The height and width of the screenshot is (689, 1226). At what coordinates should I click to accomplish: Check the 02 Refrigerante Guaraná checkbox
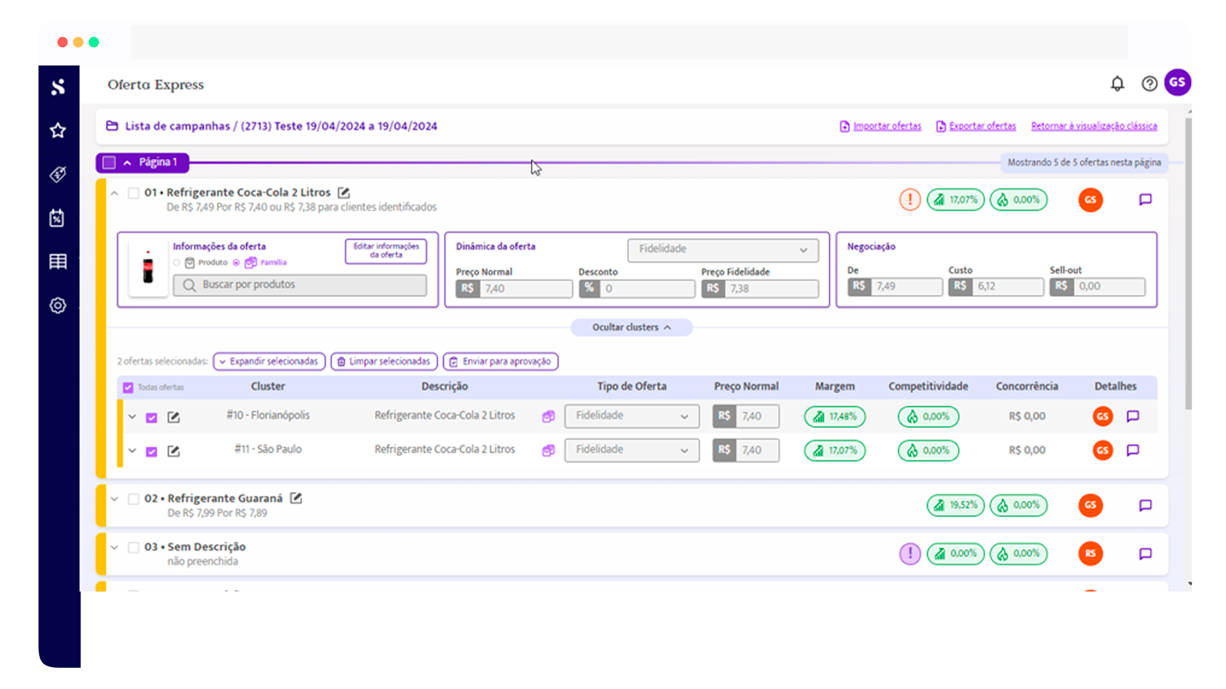tap(133, 499)
